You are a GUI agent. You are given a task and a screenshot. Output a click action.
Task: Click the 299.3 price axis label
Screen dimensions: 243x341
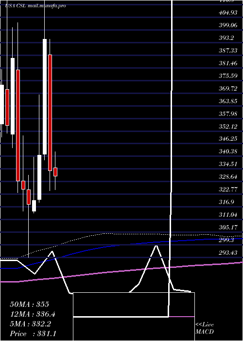(226, 240)
